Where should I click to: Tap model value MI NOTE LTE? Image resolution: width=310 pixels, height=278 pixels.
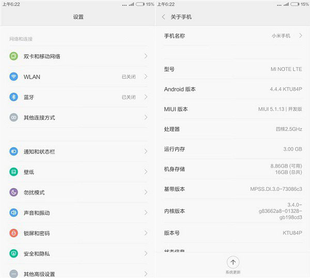[286, 69]
